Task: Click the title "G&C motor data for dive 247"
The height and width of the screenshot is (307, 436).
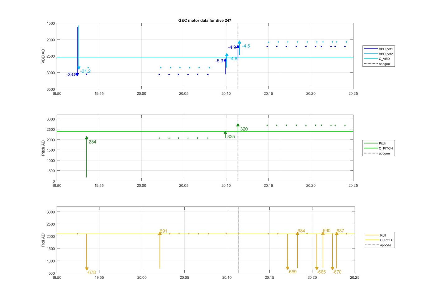Action: pyautogui.click(x=205, y=21)
